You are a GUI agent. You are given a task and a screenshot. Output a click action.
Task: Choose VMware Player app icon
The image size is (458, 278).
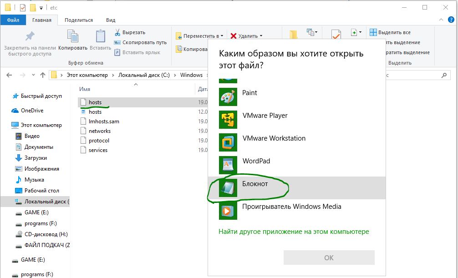coord(228,119)
